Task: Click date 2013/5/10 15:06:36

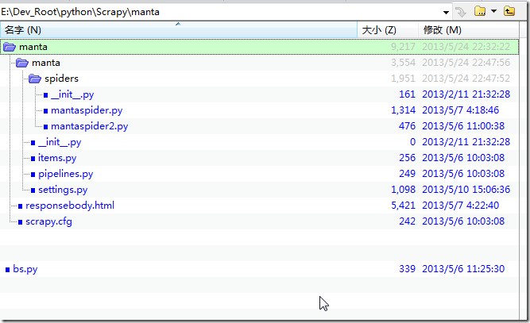Action: 466,190
